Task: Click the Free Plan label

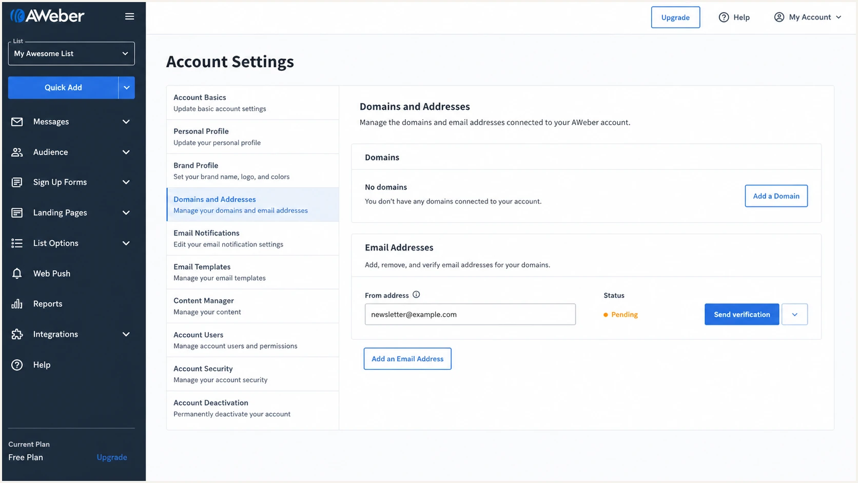Action: pyautogui.click(x=26, y=457)
